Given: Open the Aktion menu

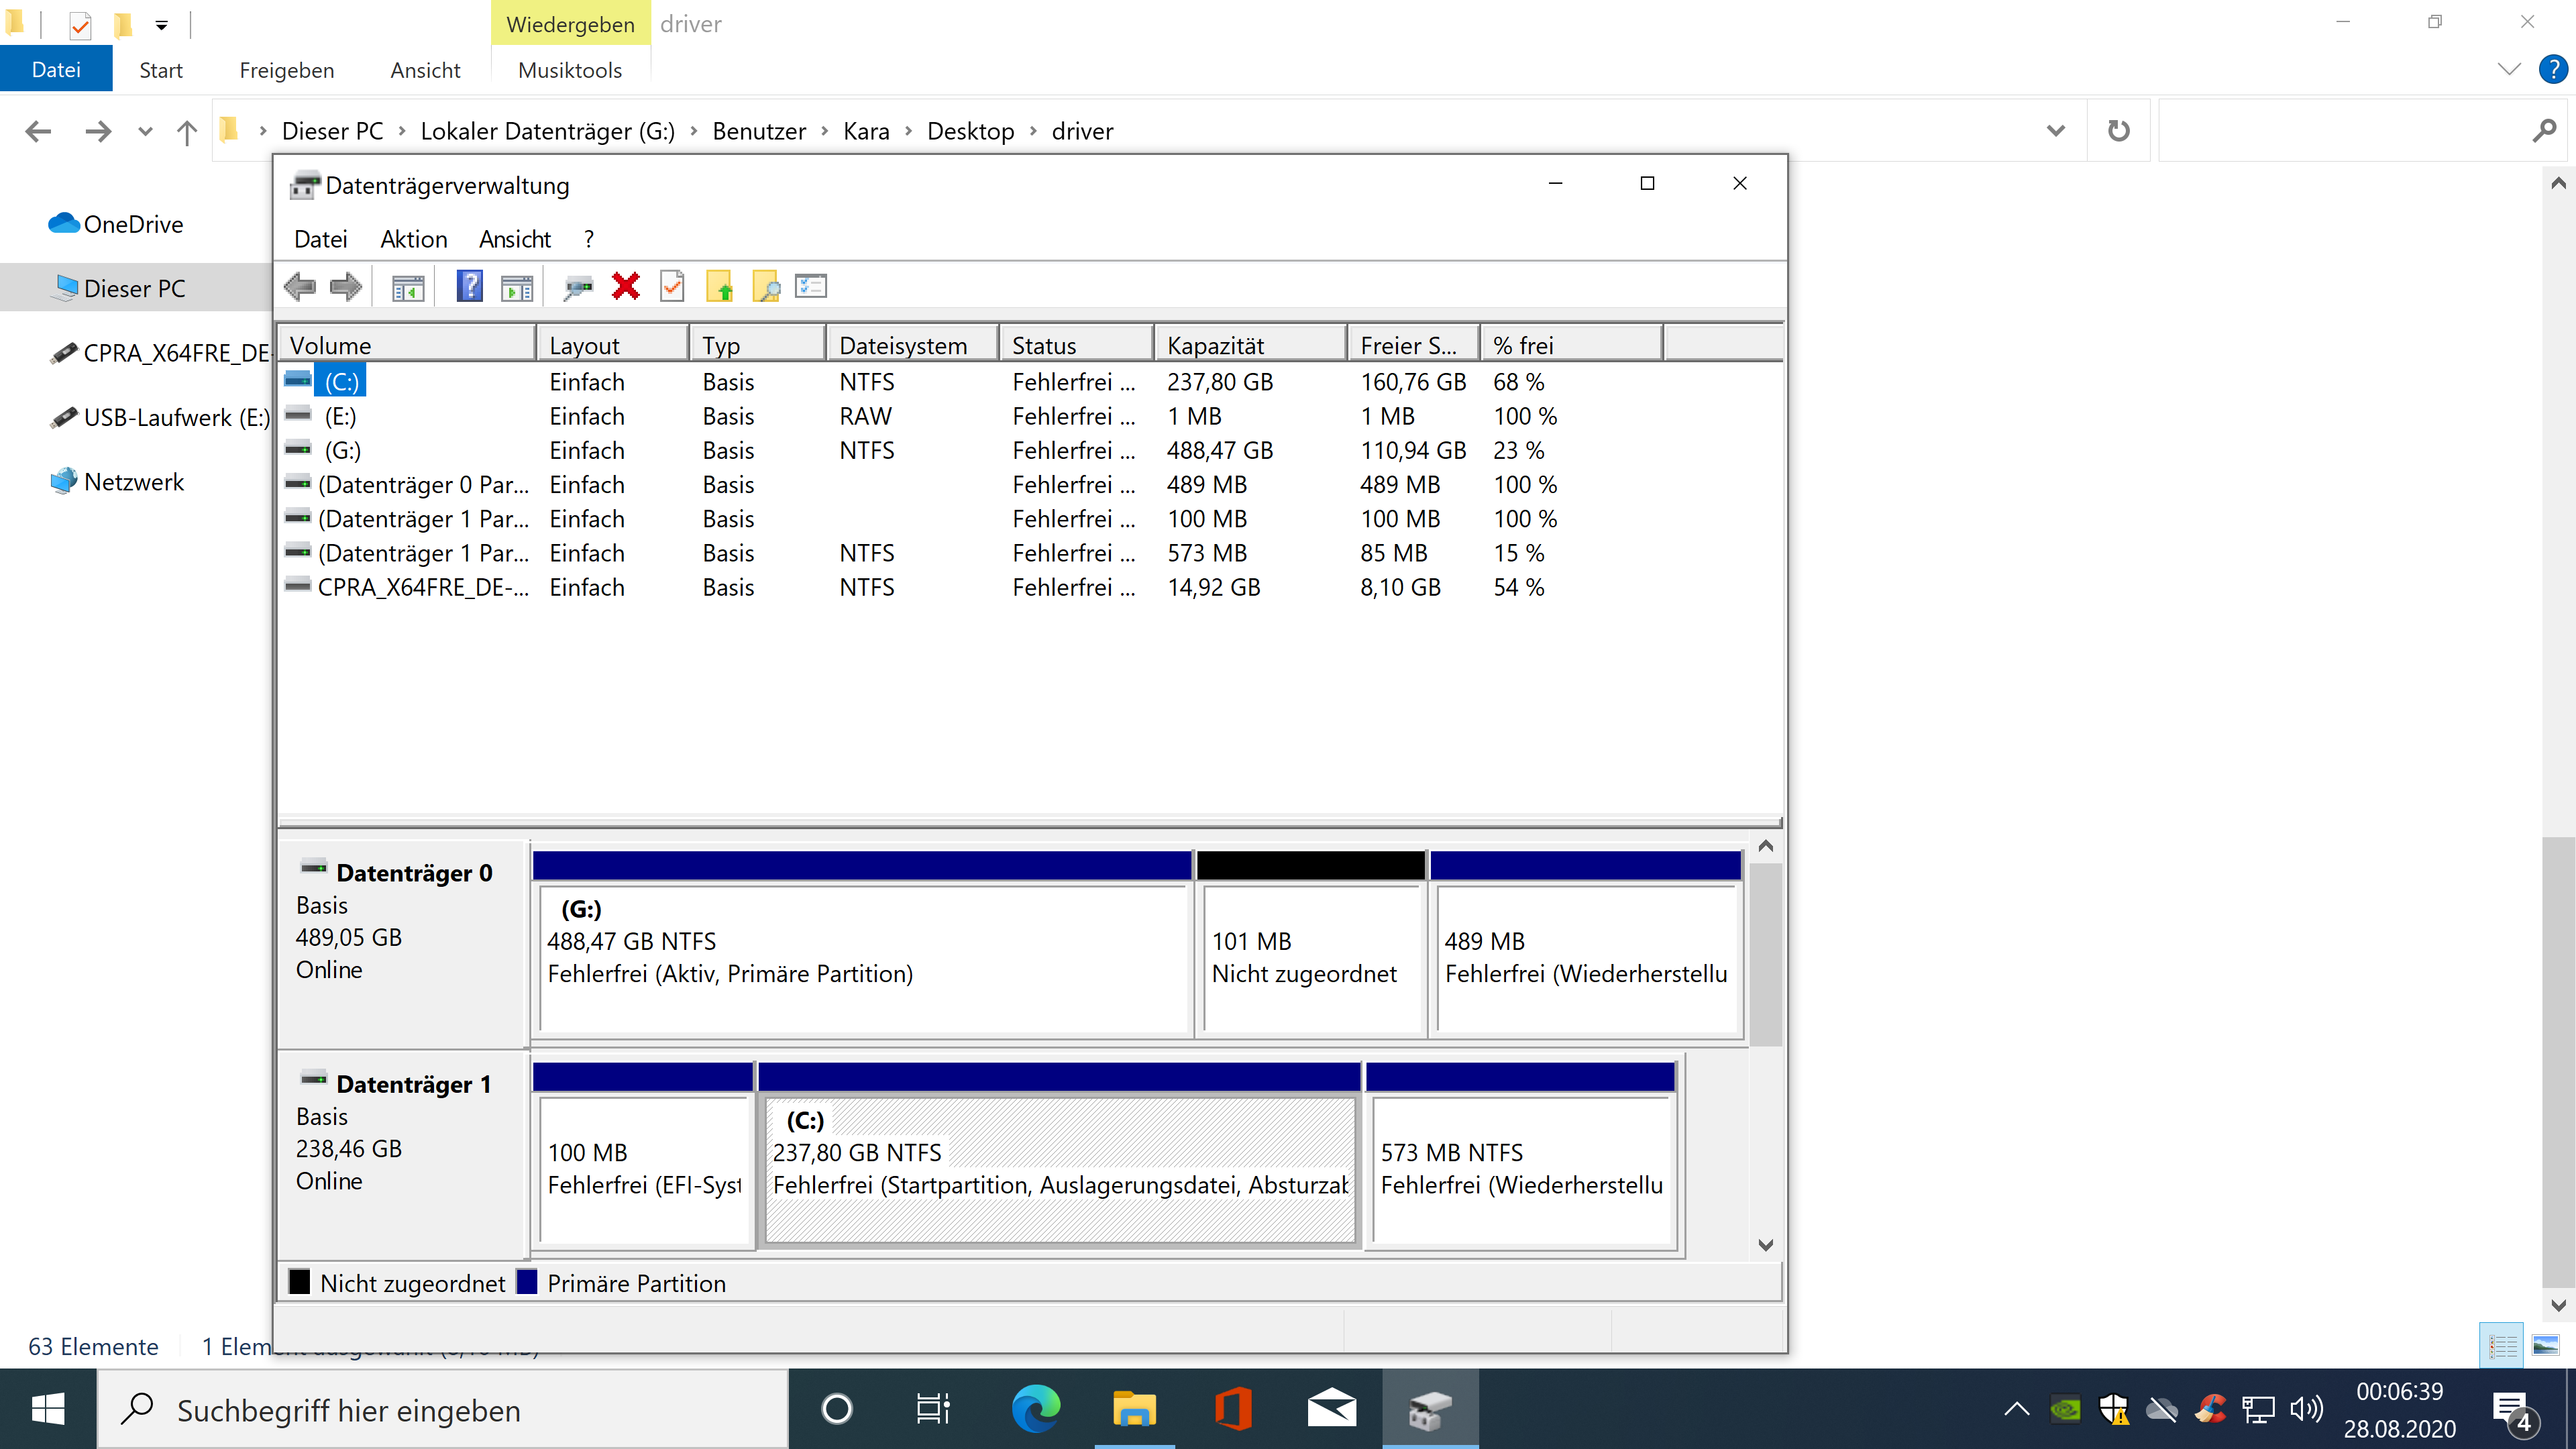Looking at the screenshot, I should pyautogui.click(x=413, y=239).
